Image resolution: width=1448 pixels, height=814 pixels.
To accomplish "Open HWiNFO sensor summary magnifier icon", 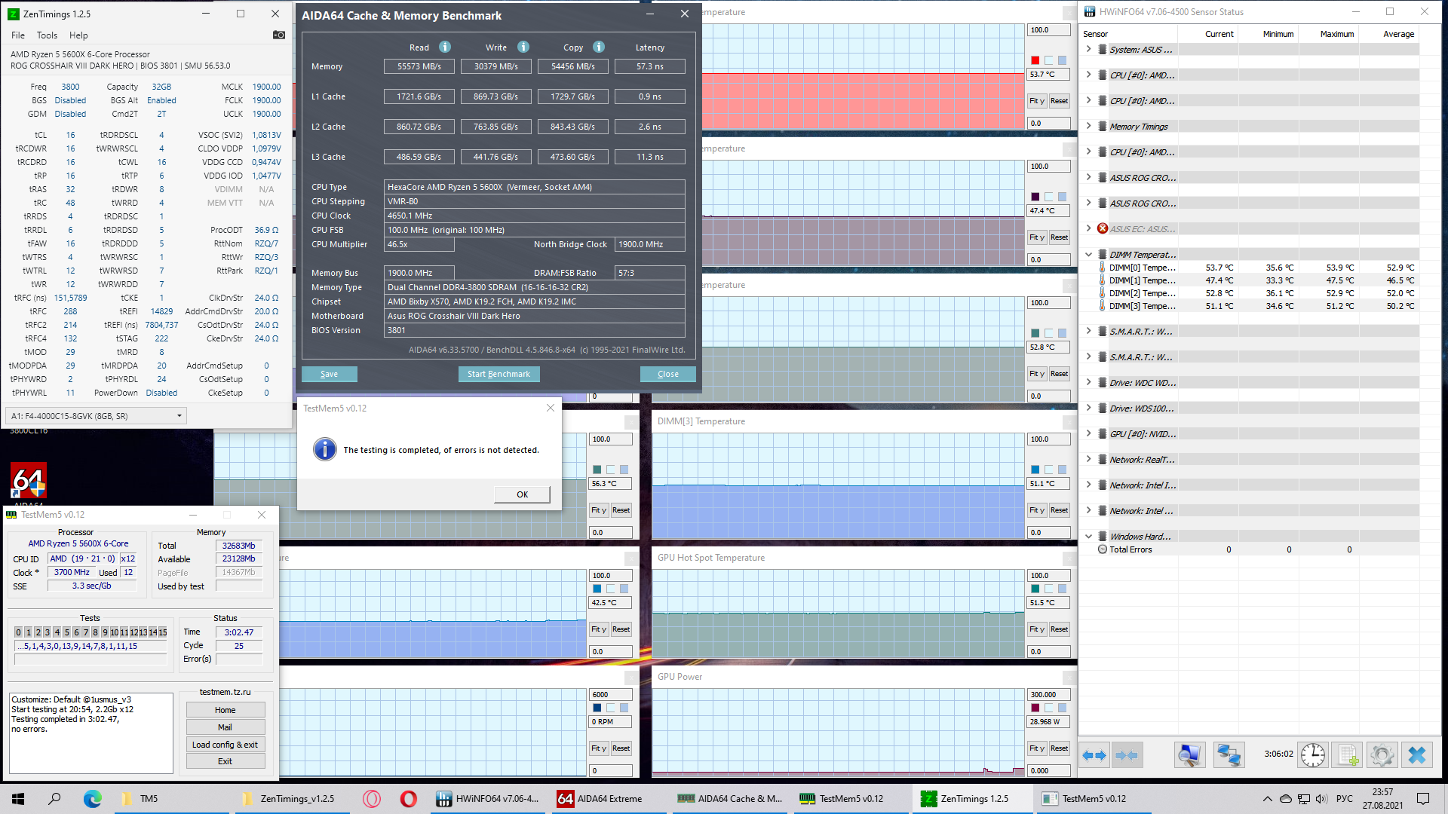I will (1189, 755).
